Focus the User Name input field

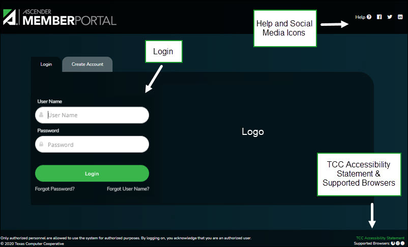click(92, 115)
